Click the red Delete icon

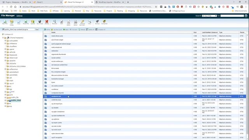point(47,22)
